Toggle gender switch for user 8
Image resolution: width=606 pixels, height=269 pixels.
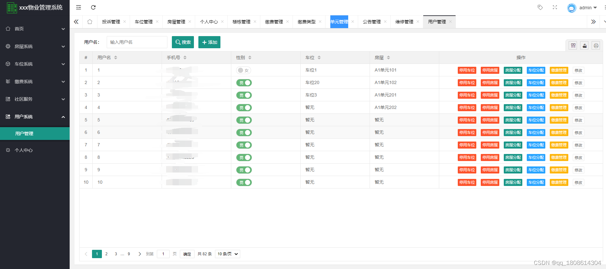(x=244, y=158)
